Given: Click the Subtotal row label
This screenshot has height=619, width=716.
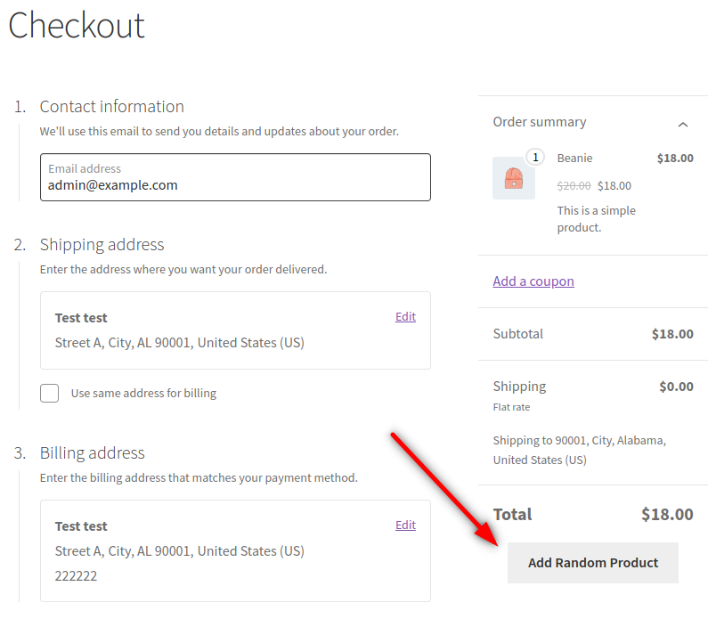Looking at the screenshot, I should click(517, 334).
